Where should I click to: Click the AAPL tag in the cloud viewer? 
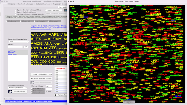(148, 42)
